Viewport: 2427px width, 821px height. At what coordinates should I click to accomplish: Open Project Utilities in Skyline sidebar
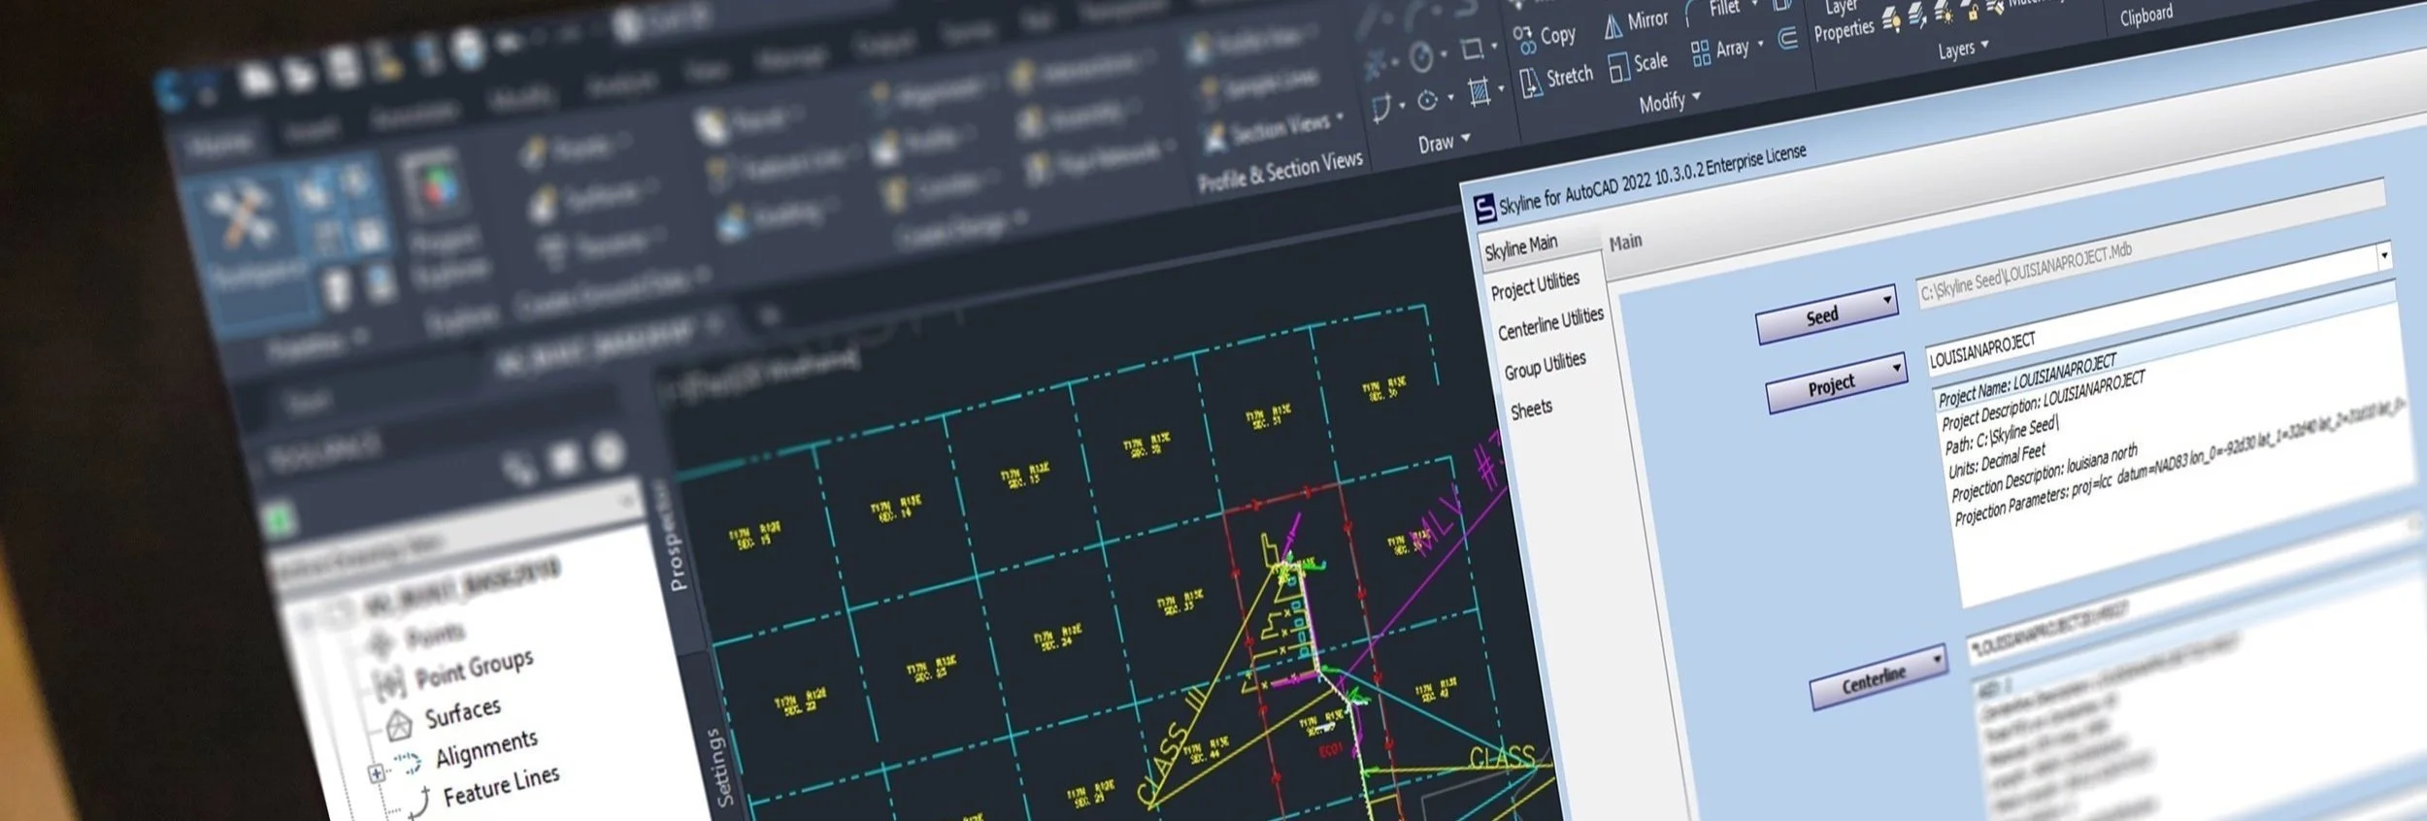(x=1535, y=285)
